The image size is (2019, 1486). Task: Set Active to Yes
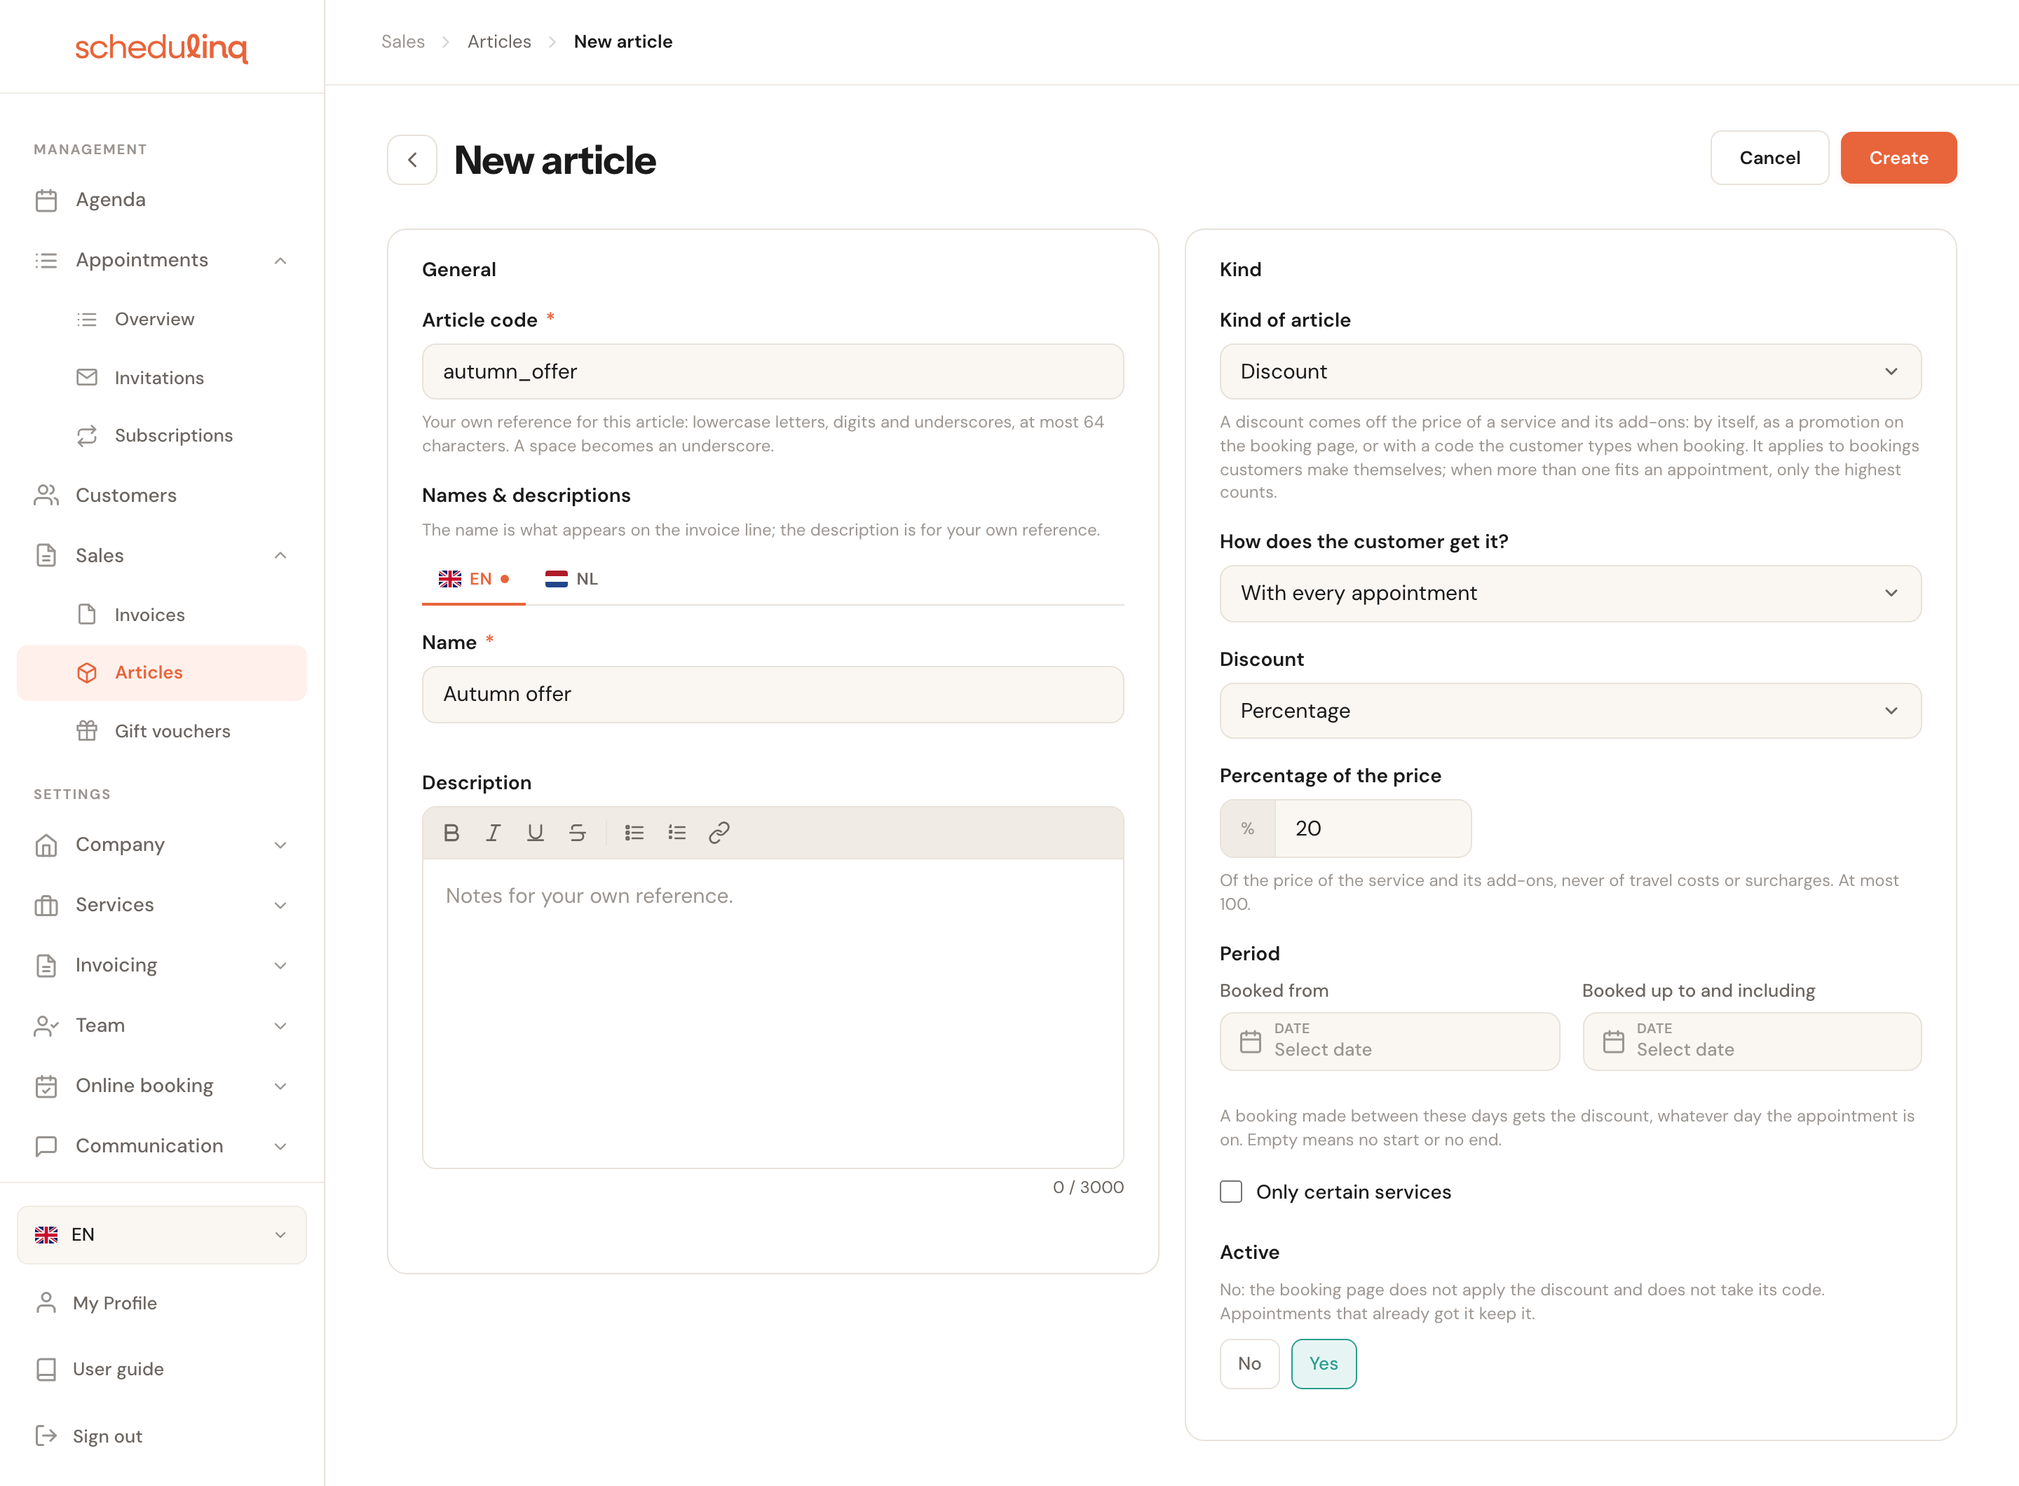[x=1324, y=1363]
